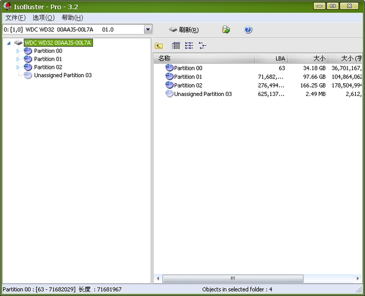Click the 166.25 GB size cell
The image size is (365, 296).
click(x=313, y=85)
